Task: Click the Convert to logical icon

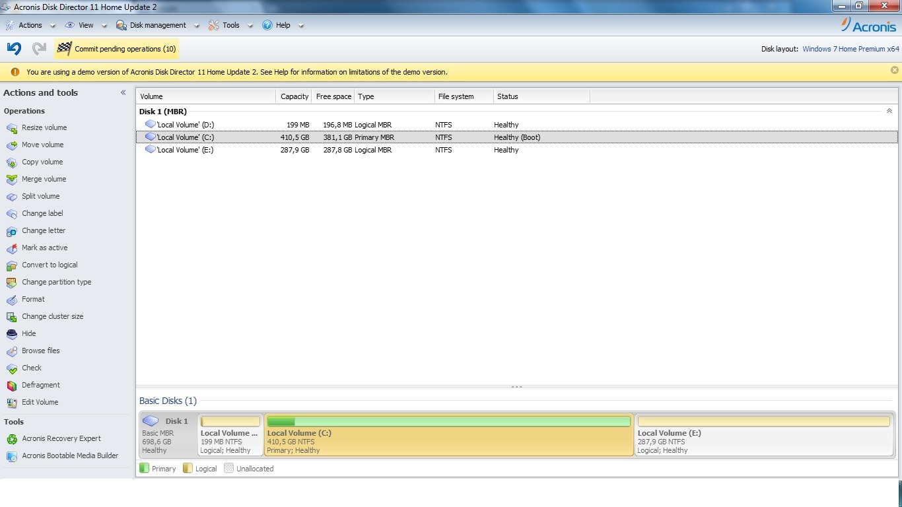Action: pos(11,265)
